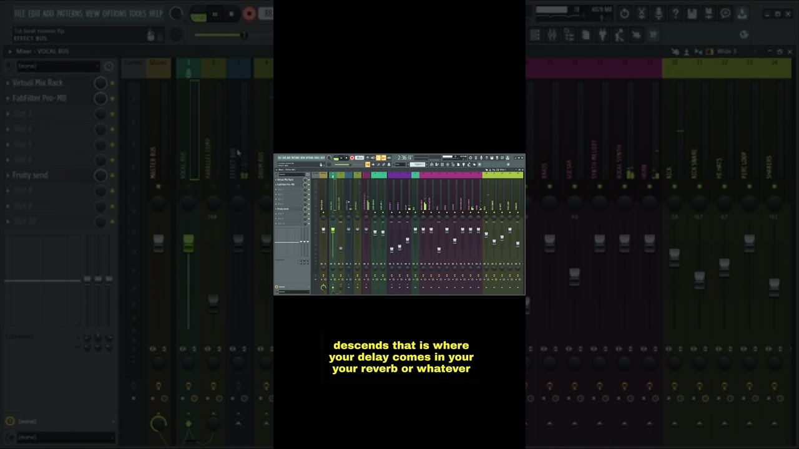
Task: Click the save icon in top toolbar
Action: click(x=492, y=158)
